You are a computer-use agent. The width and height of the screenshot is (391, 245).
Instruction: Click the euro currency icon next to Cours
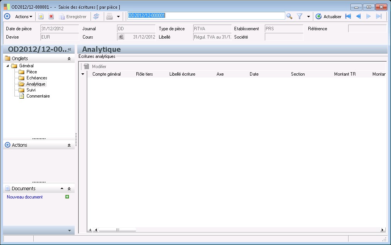click(x=121, y=37)
